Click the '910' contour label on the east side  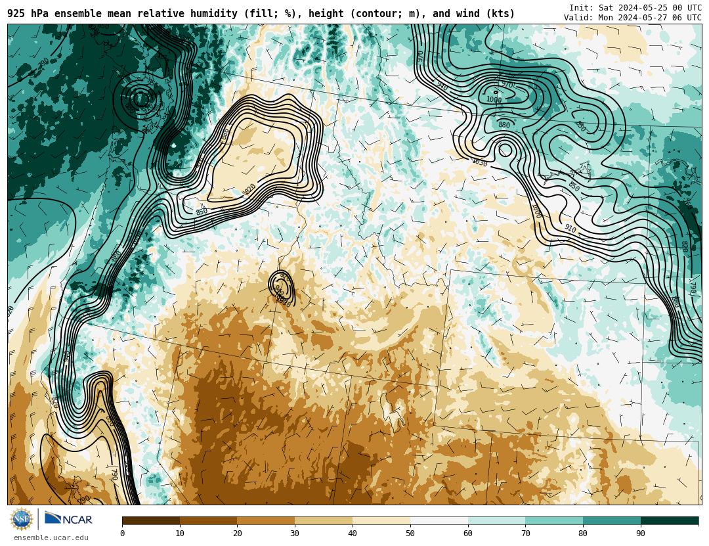point(570,229)
